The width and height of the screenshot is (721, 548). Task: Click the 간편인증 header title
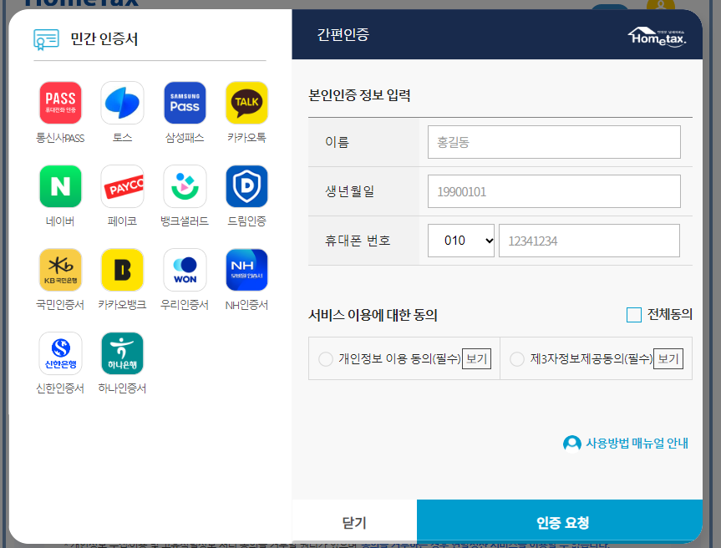pyautogui.click(x=343, y=34)
